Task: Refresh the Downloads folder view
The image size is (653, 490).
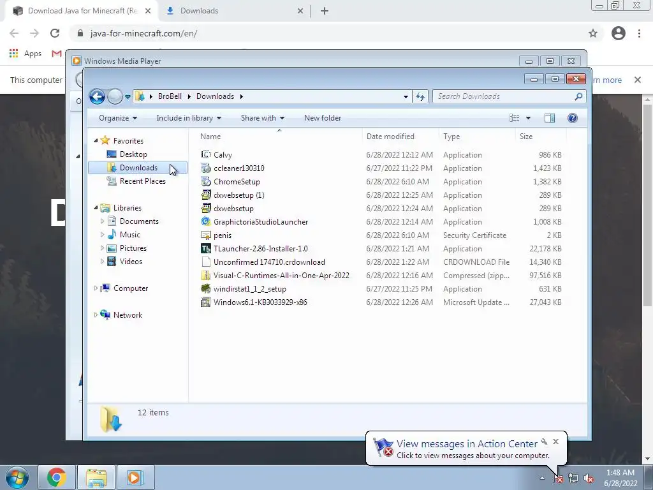Action: (420, 97)
